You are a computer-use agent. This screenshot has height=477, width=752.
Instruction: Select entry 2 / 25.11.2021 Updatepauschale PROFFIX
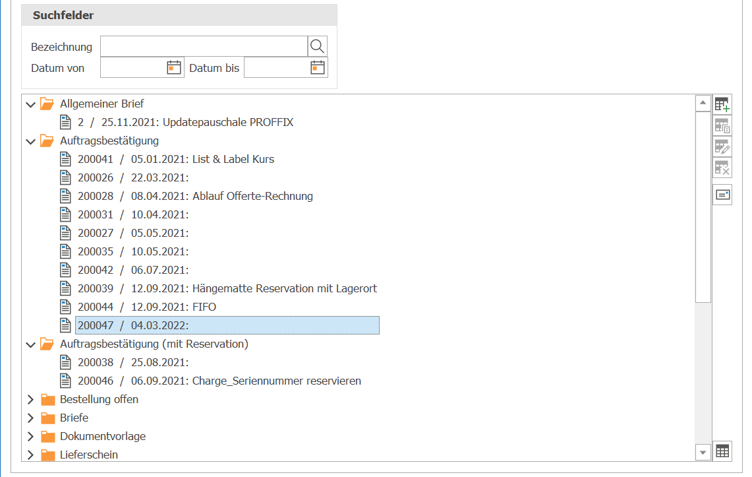(186, 122)
